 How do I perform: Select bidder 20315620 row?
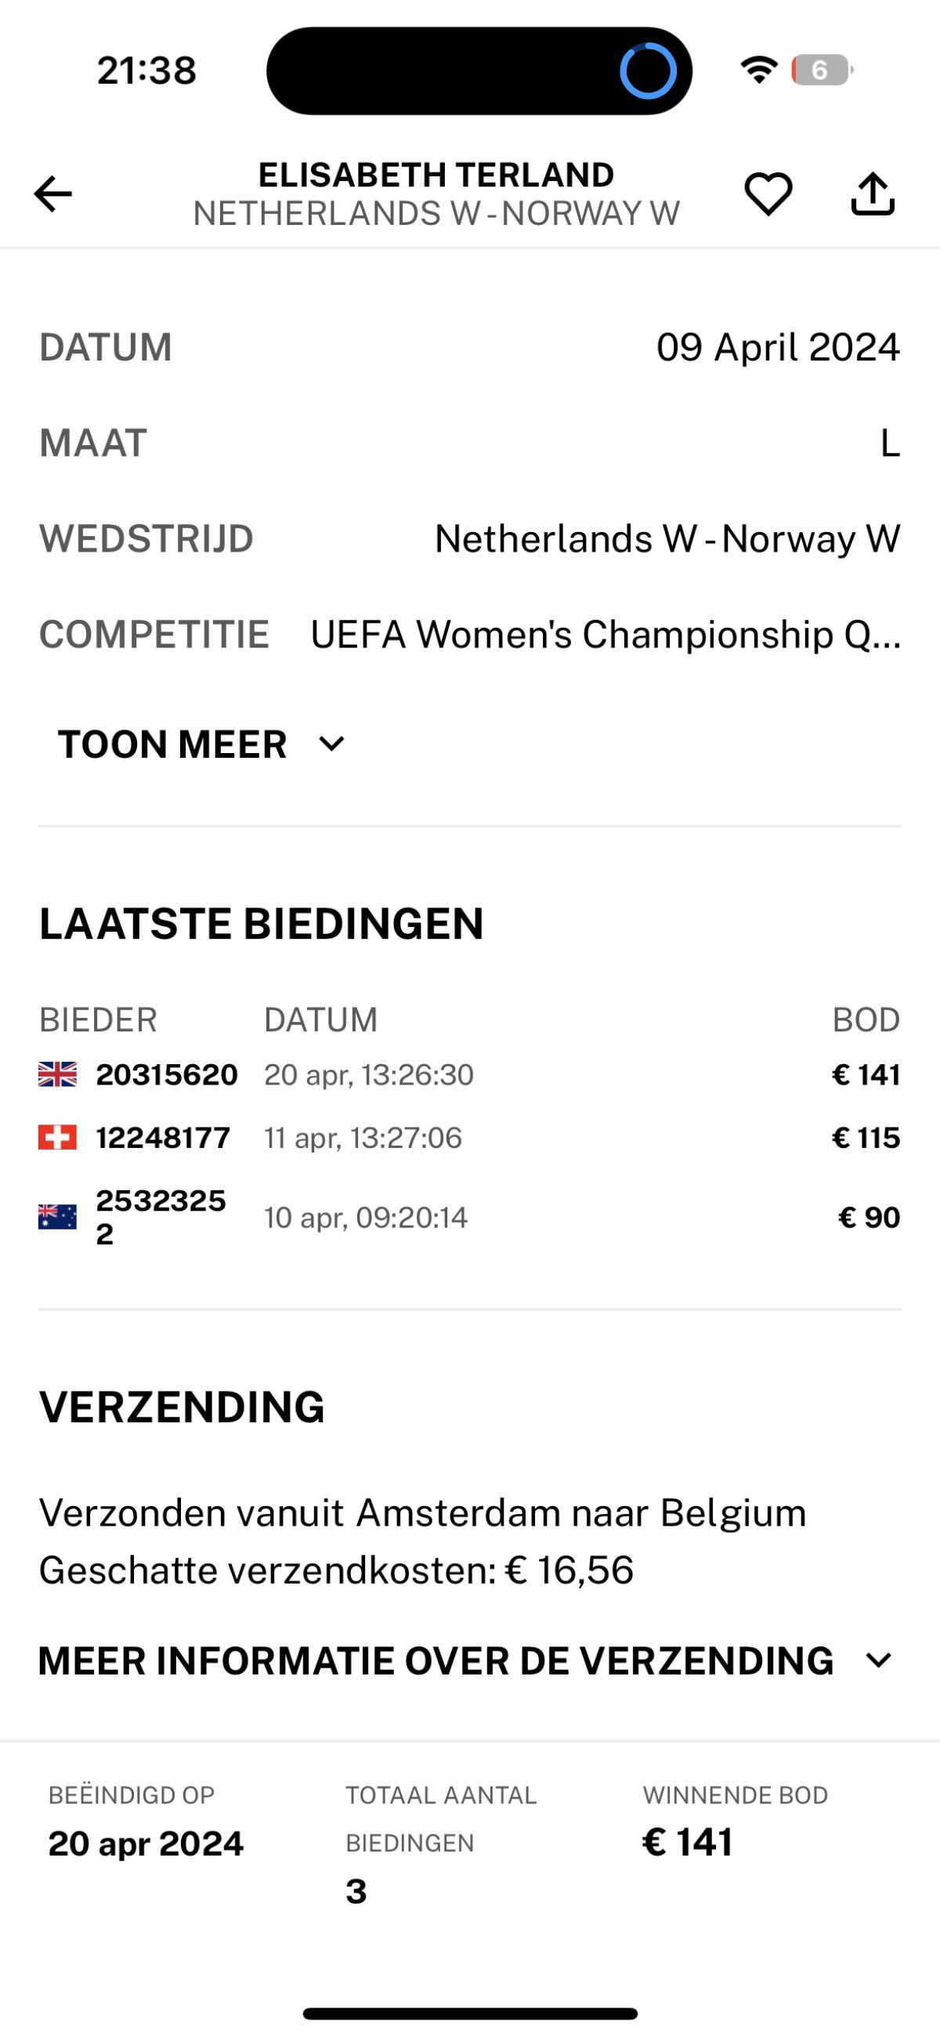point(167,1074)
